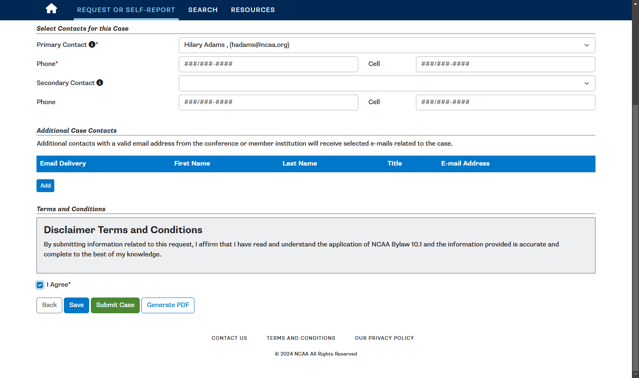The width and height of the screenshot is (639, 378).
Task: Focus the Primary Contact Cell field
Action: tap(505, 64)
